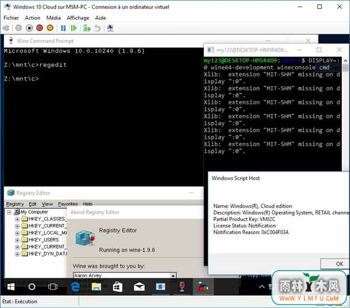The image size is (350, 308).
Task: Click the 'License Status: Notification' line
Action: pos(244,226)
